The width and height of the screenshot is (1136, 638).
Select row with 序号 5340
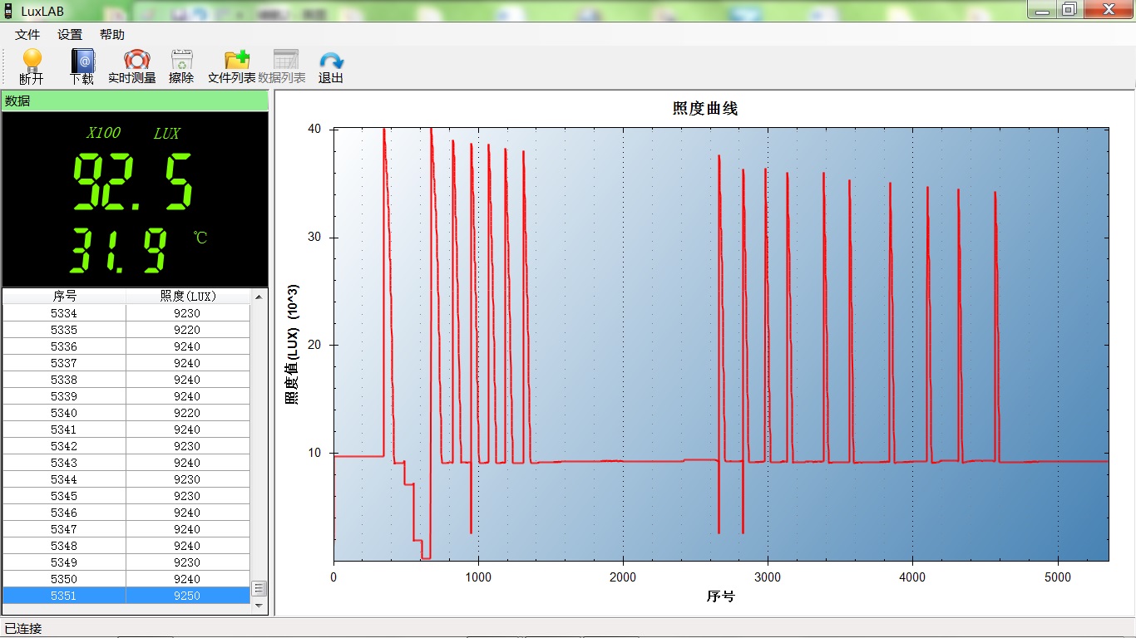coord(126,413)
